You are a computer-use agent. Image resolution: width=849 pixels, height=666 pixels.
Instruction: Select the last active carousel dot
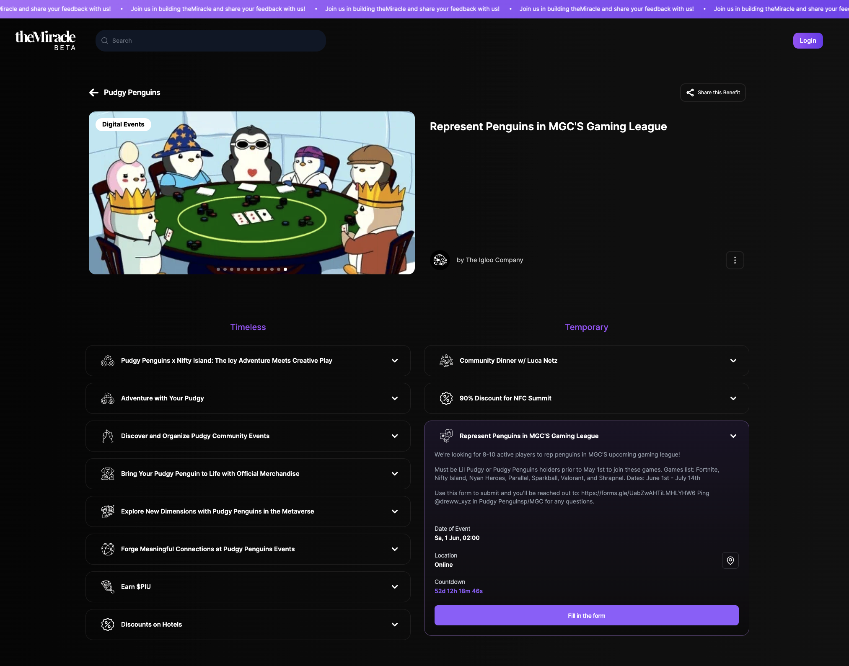285,269
